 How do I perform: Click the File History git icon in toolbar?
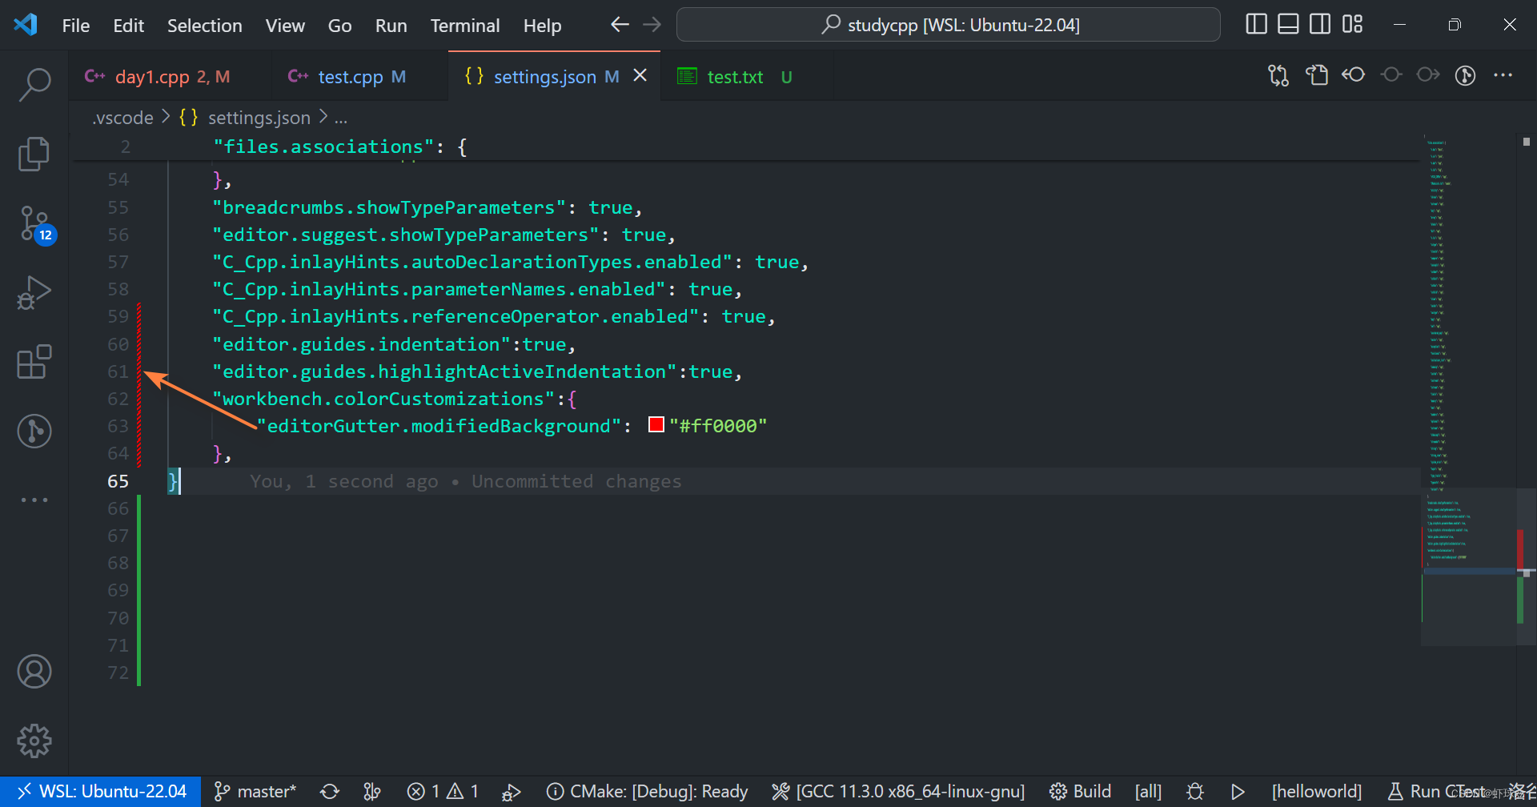[1466, 75]
